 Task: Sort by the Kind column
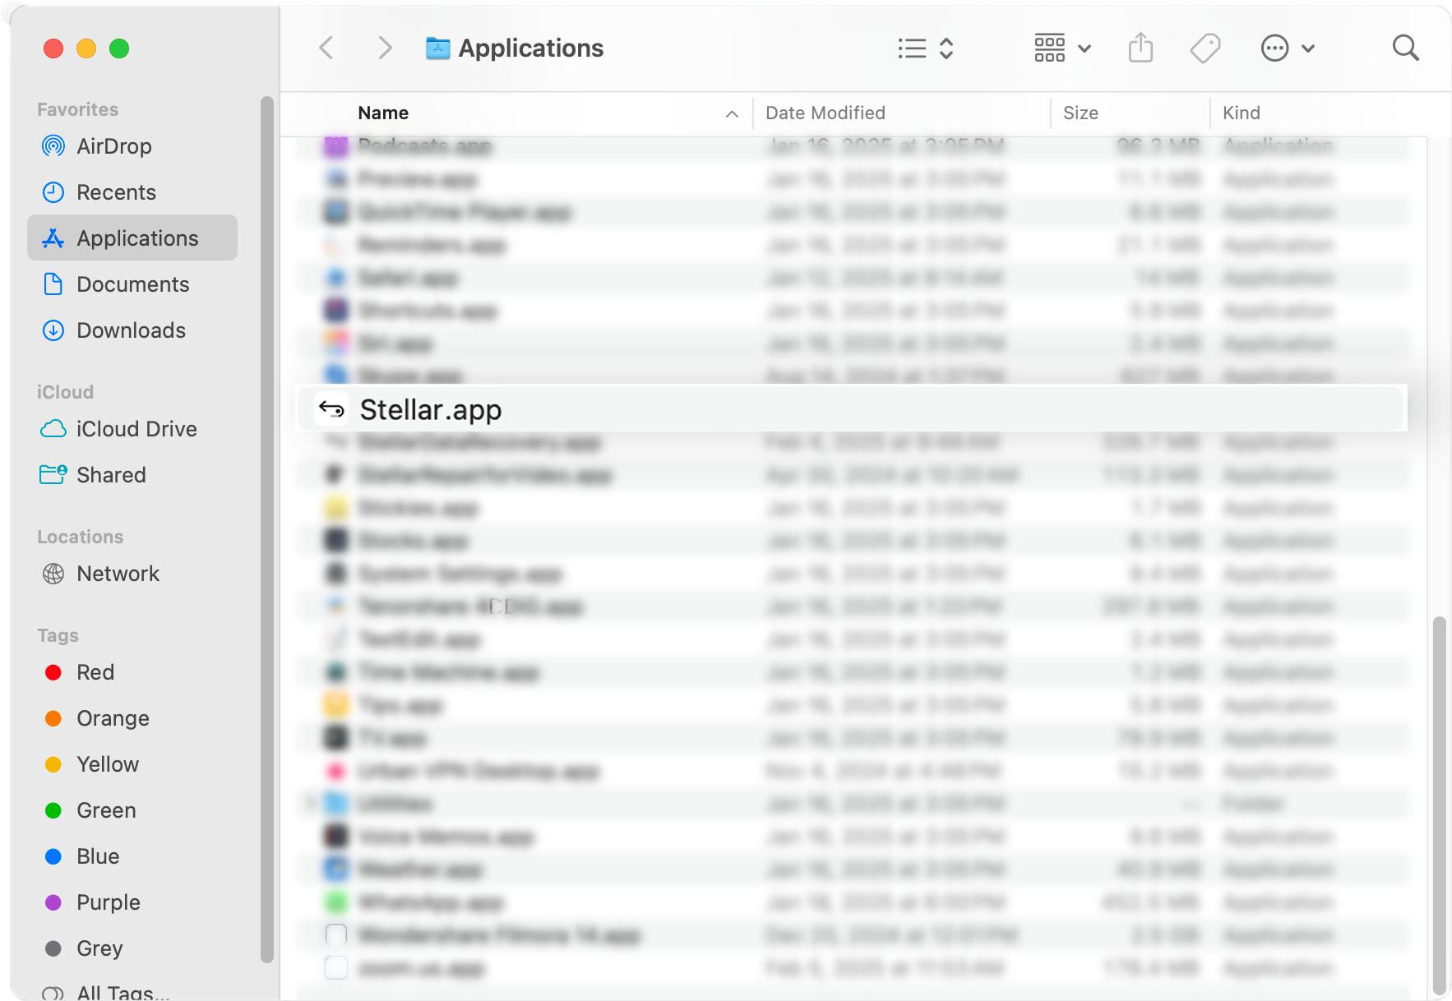(1242, 113)
